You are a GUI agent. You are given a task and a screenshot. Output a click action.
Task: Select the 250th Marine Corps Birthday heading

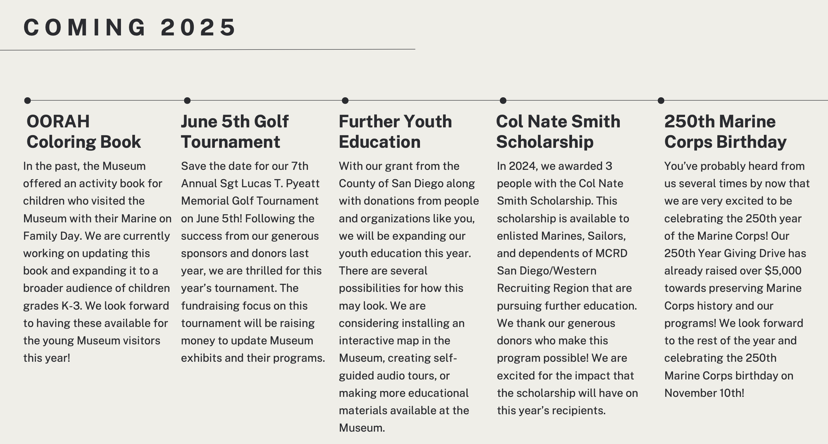click(x=725, y=131)
